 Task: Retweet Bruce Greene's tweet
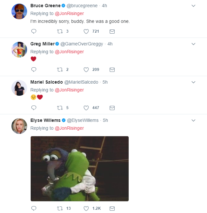[59, 31]
